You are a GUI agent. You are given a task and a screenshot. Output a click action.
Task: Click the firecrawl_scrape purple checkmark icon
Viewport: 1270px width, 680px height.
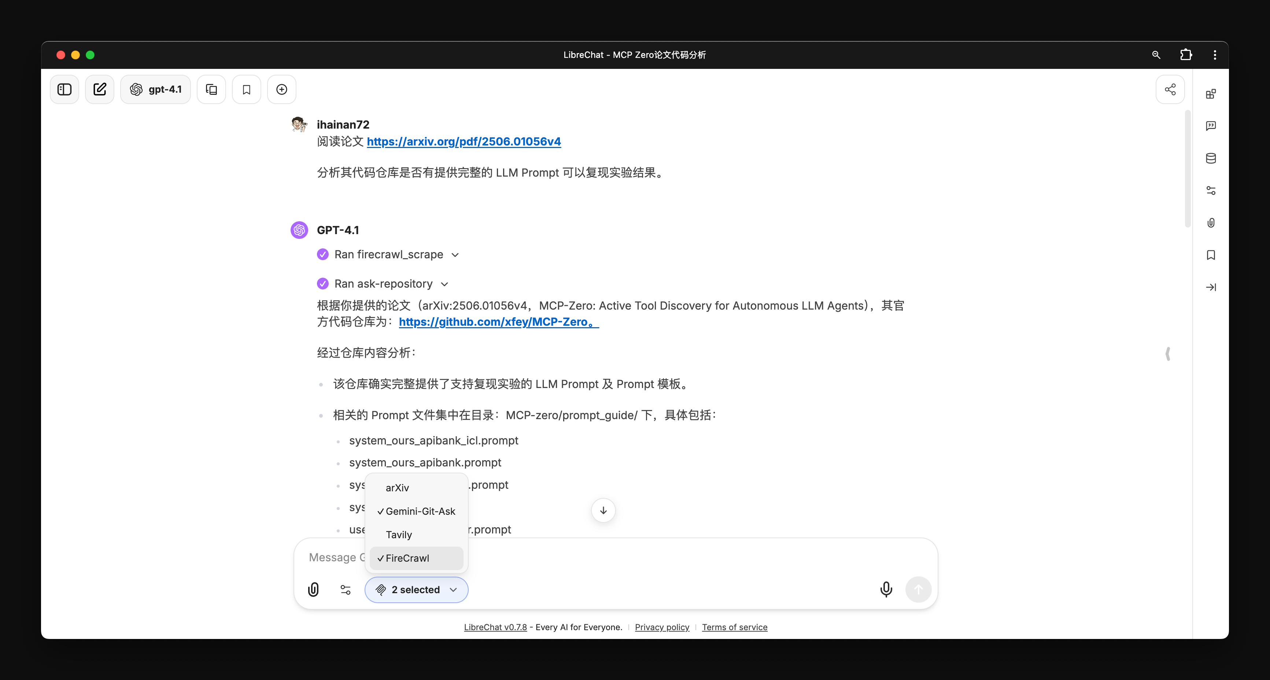(322, 254)
